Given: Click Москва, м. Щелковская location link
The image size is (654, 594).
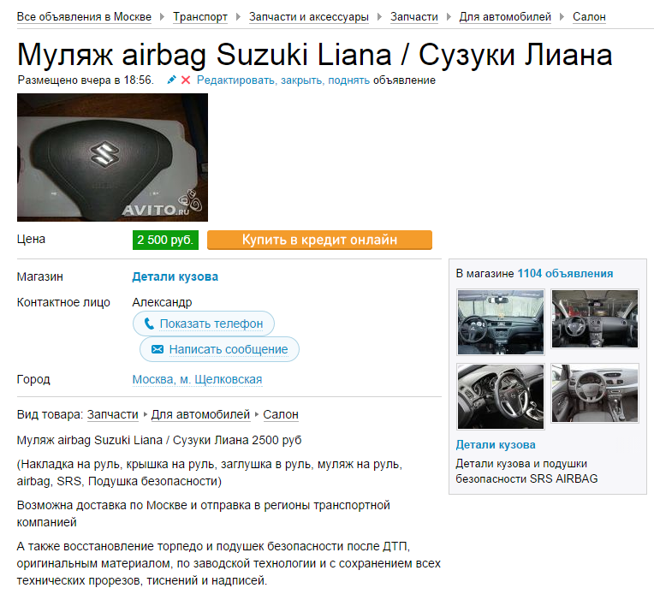Looking at the screenshot, I should [x=197, y=379].
